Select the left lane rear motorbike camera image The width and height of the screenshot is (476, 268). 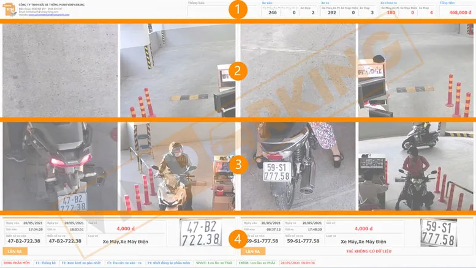coord(59,165)
